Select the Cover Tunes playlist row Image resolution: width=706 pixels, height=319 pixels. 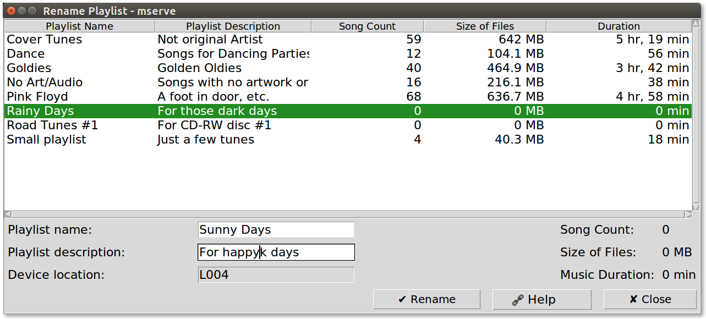click(348, 40)
